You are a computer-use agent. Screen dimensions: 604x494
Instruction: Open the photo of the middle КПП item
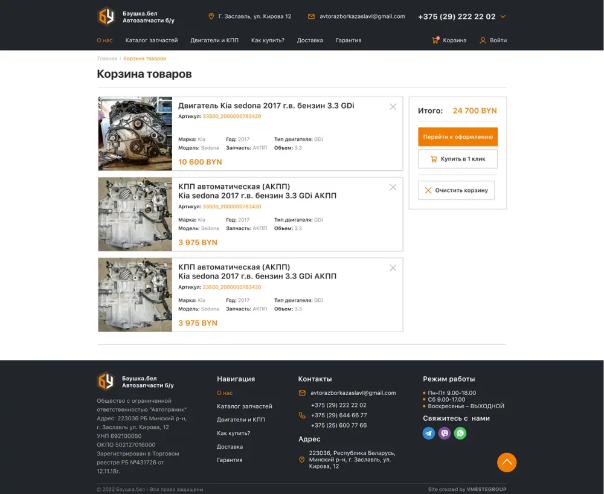135,214
